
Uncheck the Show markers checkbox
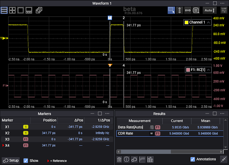tap(26, 160)
